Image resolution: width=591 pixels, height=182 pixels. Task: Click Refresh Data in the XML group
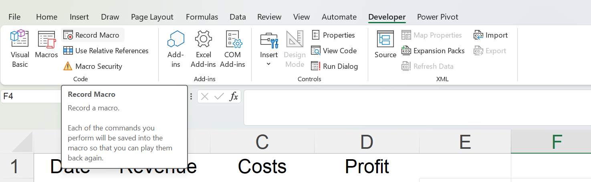(428, 66)
